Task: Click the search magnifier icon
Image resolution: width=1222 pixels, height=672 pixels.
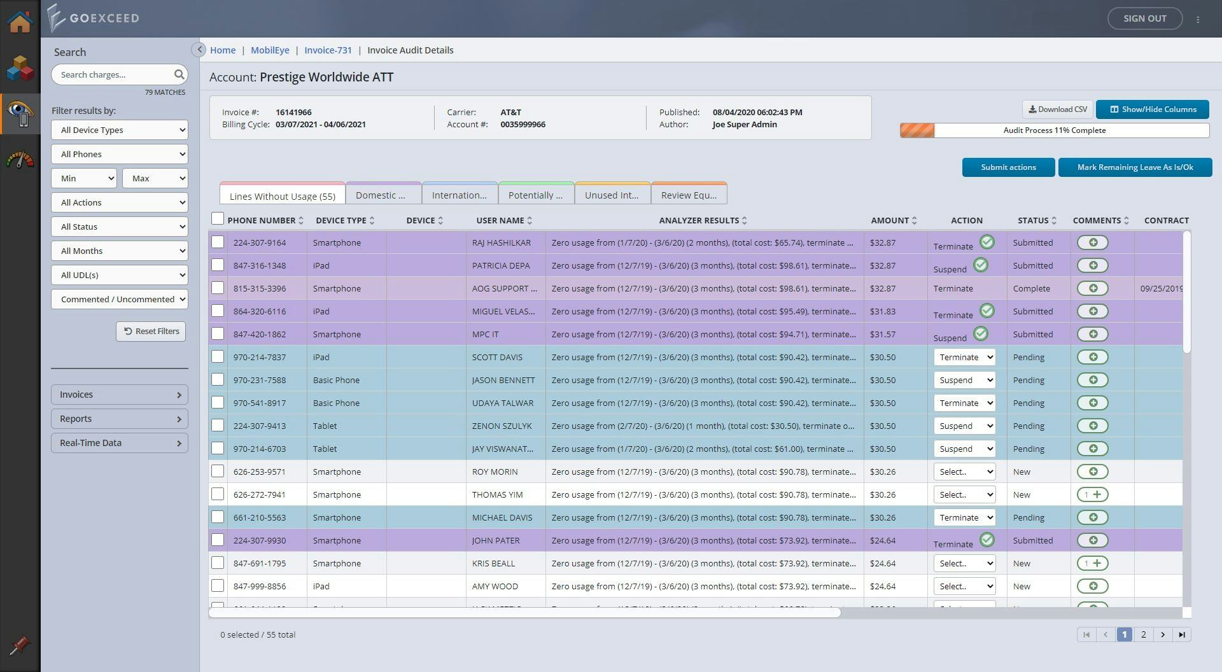Action: (x=179, y=74)
